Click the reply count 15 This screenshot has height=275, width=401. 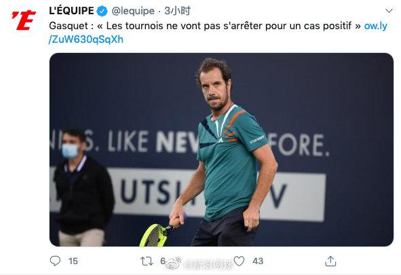tap(73, 261)
